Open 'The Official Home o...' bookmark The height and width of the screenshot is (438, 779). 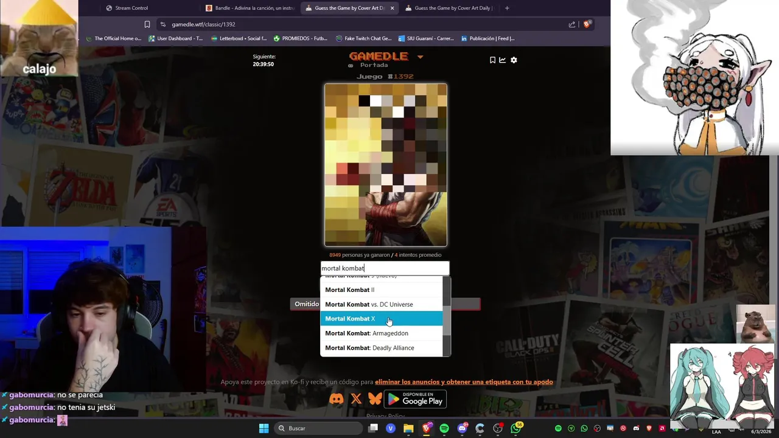point(113,38)
